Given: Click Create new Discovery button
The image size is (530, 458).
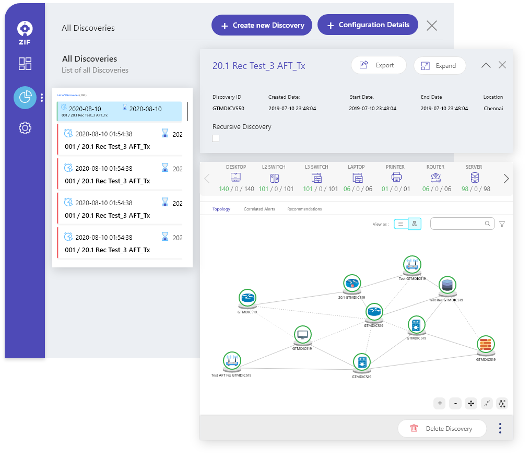Looking at the screenshot, I should (262, 25).
